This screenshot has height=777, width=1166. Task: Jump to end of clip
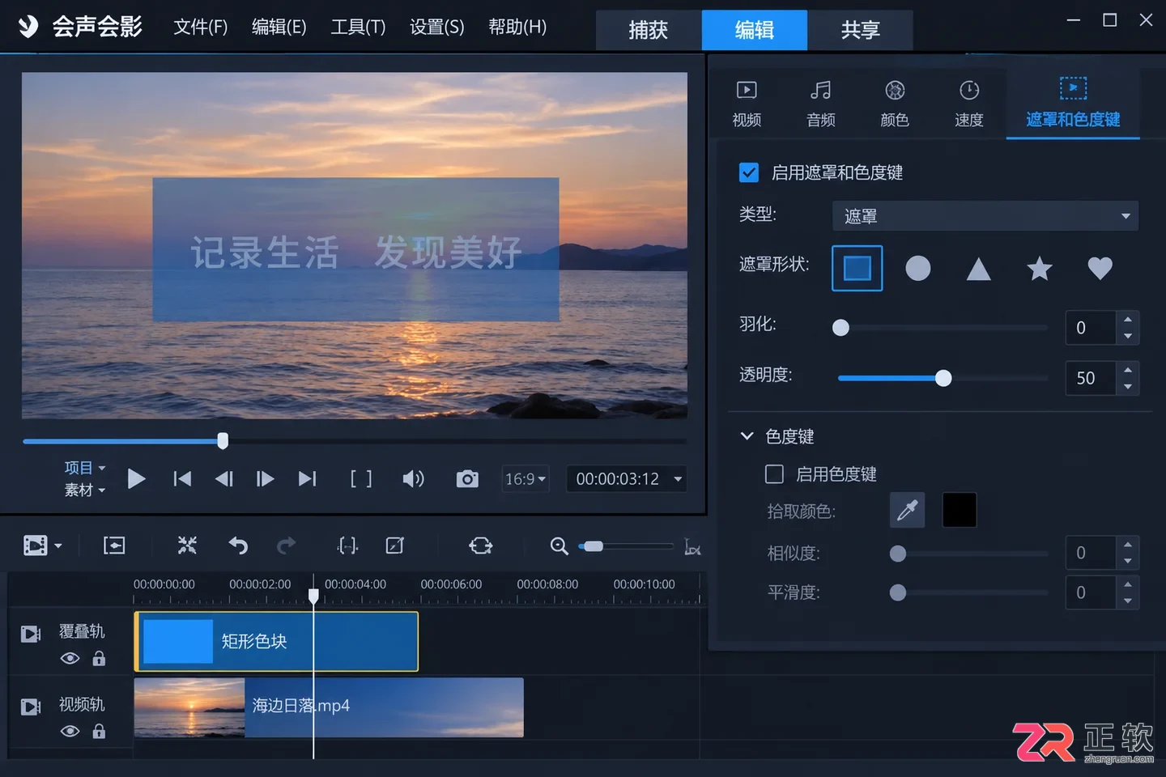(307, 479)
